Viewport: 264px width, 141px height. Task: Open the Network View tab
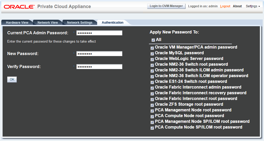tap(48, 23)
